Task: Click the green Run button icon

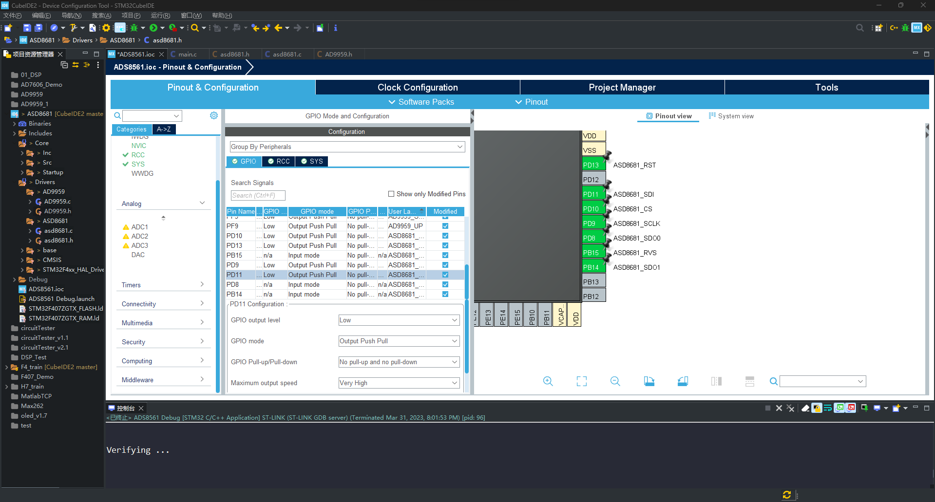Action: click(153, 28)
